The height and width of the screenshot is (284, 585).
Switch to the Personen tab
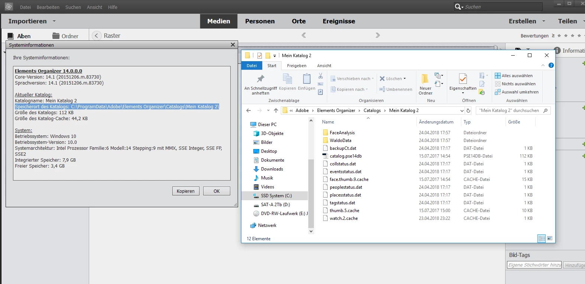click(260, 21)
